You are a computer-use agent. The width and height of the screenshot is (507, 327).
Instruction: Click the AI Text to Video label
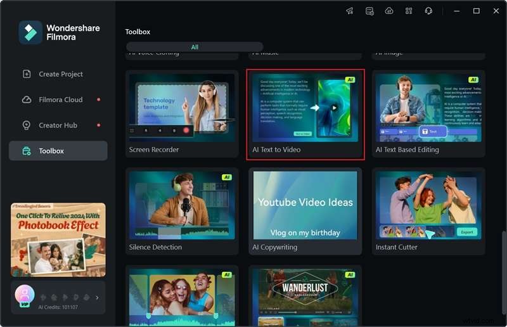[276, 150]
